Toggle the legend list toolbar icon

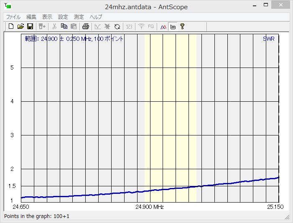173,27
